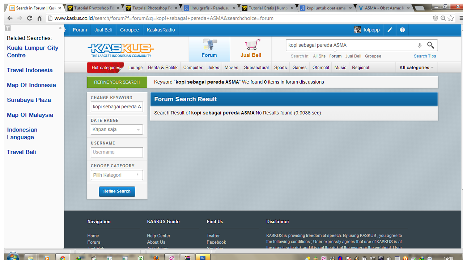Open KaskusRadio in the top menu
Viewport: 463px width, 260px height.
tap(161, 30)
